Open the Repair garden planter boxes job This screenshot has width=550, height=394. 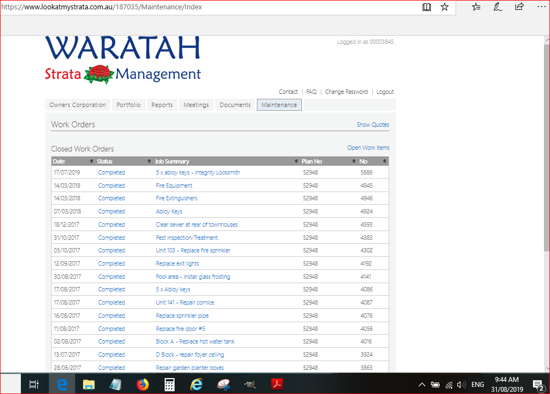tap(190, 368)
